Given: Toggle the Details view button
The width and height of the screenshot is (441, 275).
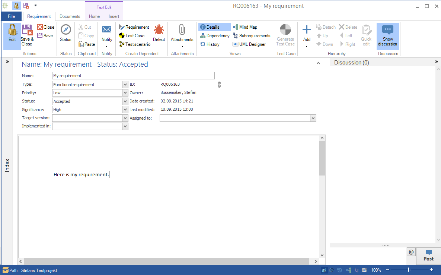Looking at the screenshot, I should point(214,27).
